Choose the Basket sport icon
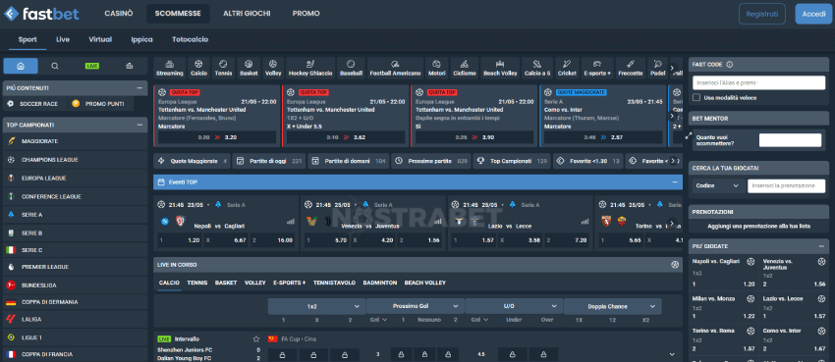 tap(249, 68)
